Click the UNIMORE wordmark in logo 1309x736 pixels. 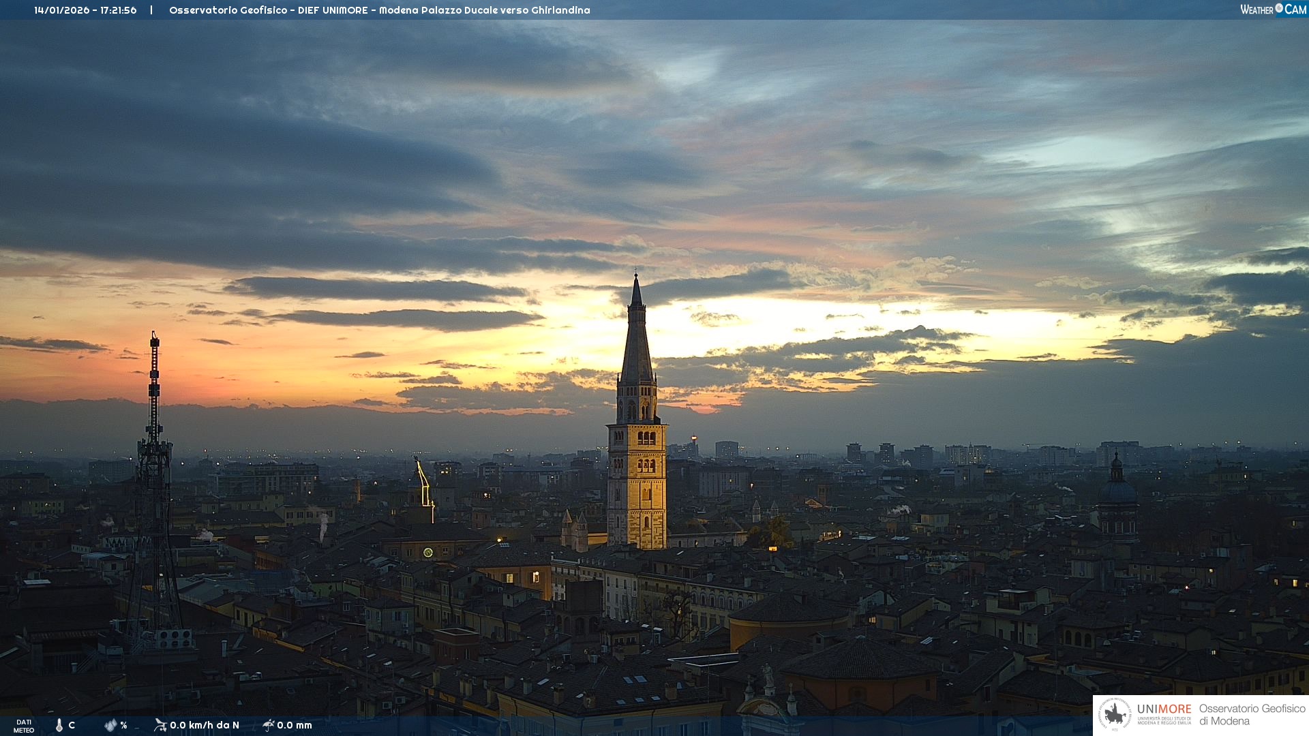(x=1164, y=709)
